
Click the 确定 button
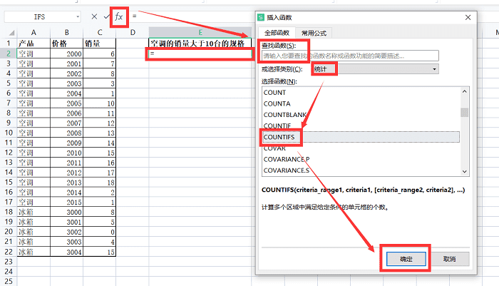pyautogui.click(x=406, y=259)
